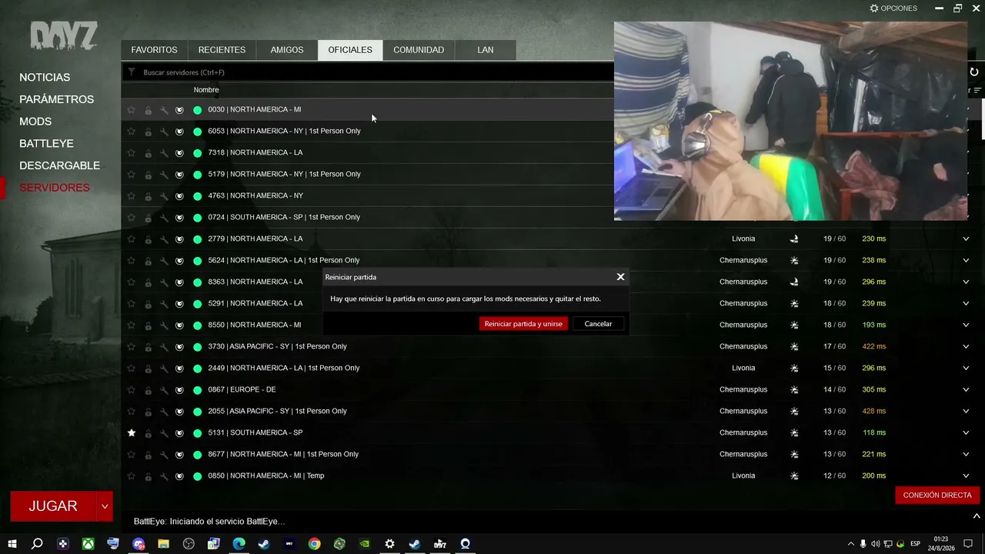The width and height of the screenshot is (985, 554).
Task: Open the NOTICIAS section in the sidebar
Action: 45,78
